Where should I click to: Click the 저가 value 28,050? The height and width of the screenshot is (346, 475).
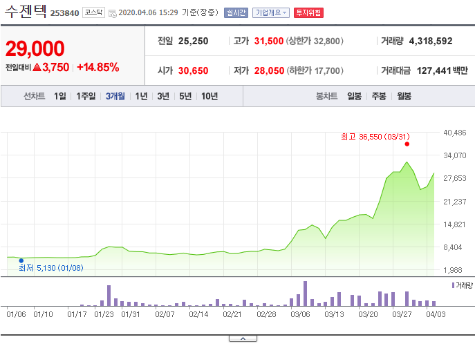coord(269,70)
